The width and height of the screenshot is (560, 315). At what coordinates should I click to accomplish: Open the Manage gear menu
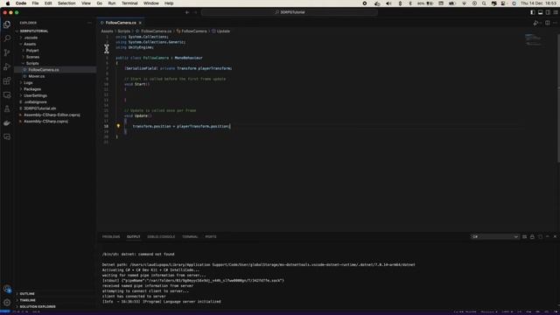click(7, 303)
